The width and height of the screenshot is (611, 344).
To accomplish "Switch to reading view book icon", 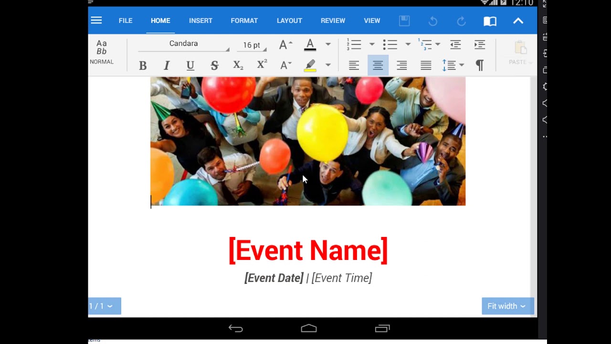I will [490, 21].
